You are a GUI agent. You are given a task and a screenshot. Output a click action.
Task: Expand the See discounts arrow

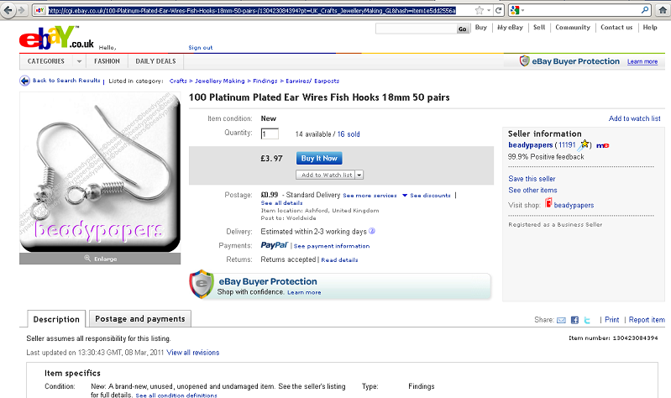click(x=405, y=196)
